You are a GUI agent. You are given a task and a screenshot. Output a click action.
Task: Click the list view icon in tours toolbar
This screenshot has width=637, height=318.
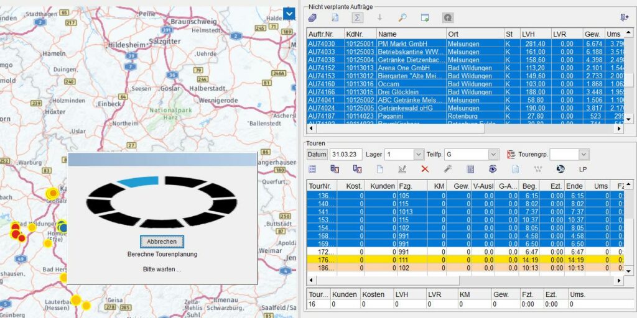pyautogui.click(x=312, y=169)
